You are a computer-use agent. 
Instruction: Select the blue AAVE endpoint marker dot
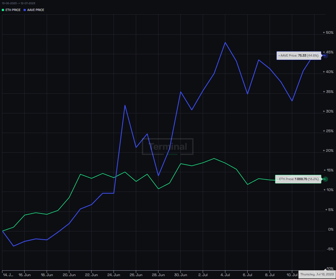pyautogui.click(x=325, y=55)
